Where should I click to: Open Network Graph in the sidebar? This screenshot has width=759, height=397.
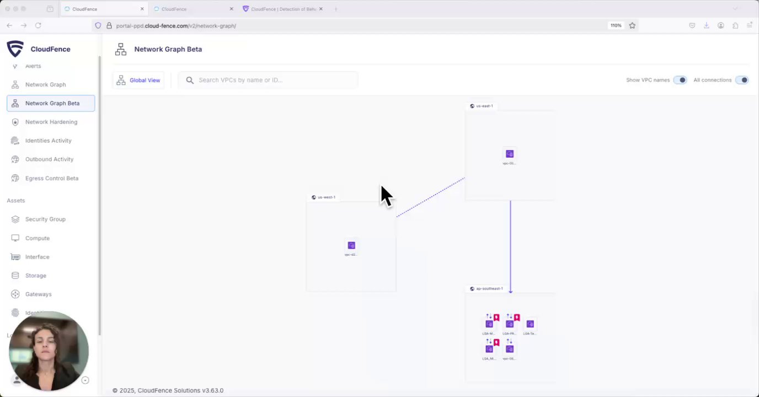coord(51,84)
